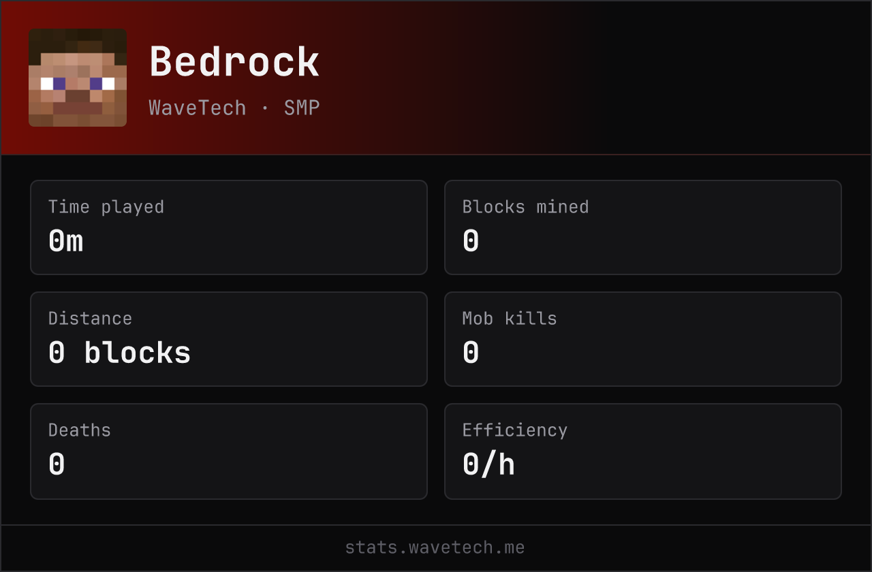Select the Bedrock player name heading
Image resolution: width=872 pixels, height=572 pixels.
(234, 62)
